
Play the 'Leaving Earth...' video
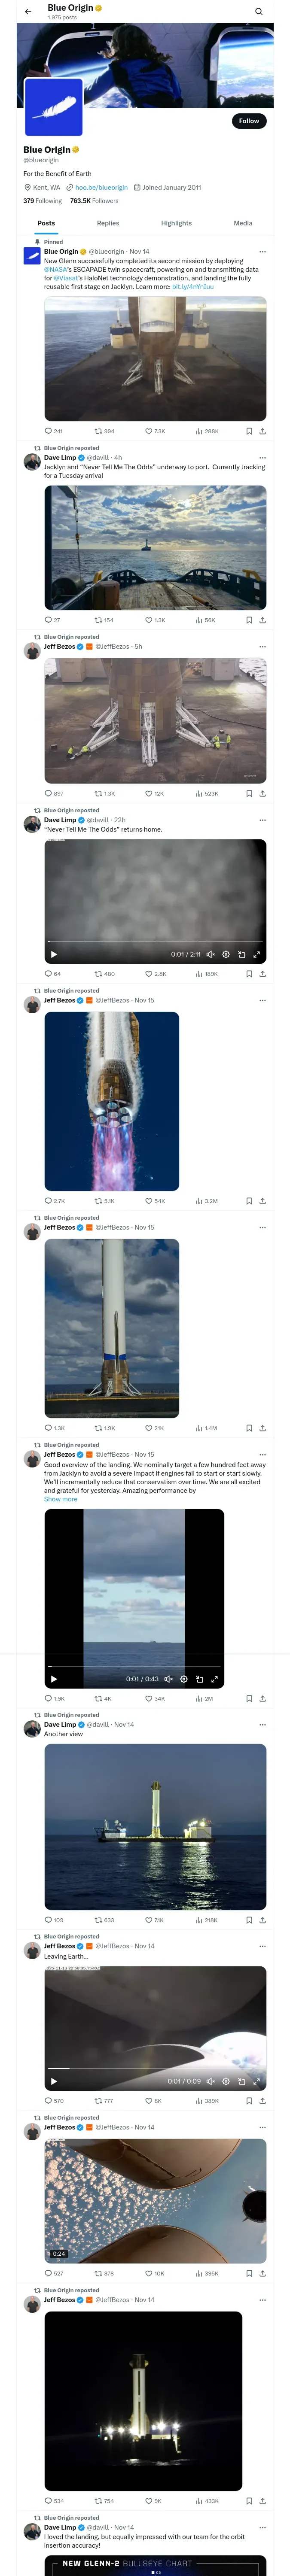point(54,2081)
